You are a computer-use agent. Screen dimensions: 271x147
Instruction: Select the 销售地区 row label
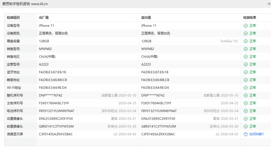(13, 57)
